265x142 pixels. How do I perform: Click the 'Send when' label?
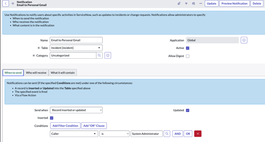click(41, 110)
